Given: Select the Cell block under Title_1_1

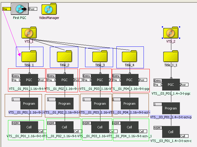Looking at the screenshot, I should coord(171,132).
